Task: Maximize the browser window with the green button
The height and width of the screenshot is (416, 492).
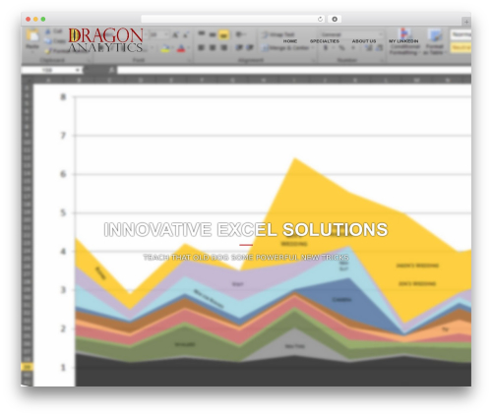Action: click(43, 19)
